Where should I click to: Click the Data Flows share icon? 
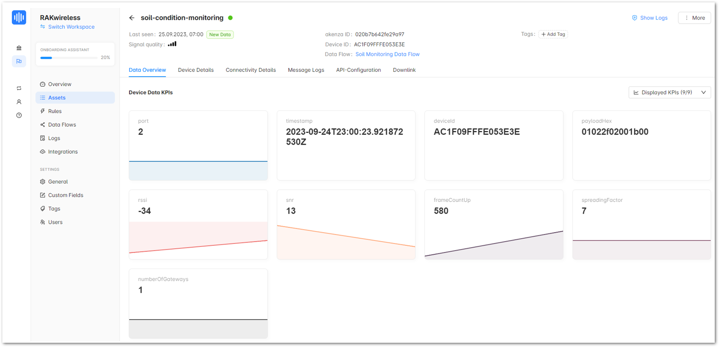click(x=43, y=125)
